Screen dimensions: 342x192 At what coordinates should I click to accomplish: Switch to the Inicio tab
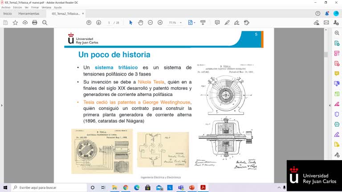coord(8,13)
